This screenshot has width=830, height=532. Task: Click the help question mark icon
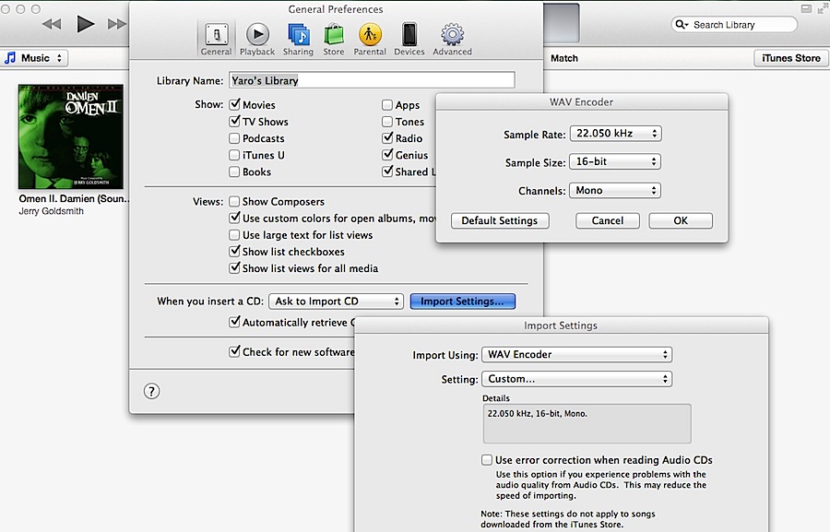(x=151, y=390)
